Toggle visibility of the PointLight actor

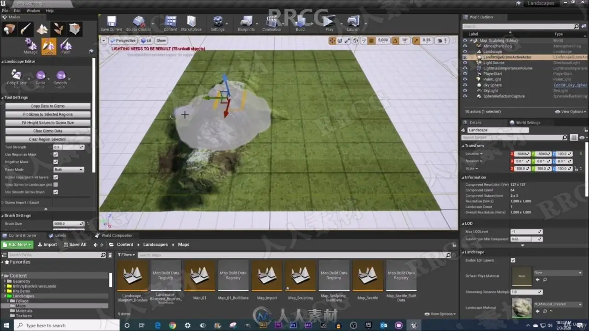pyautogui.click(x=465, y=80)
